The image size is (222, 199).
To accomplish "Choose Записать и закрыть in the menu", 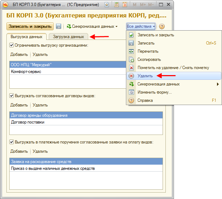I will pyautogui.click(x=174, y=35).
